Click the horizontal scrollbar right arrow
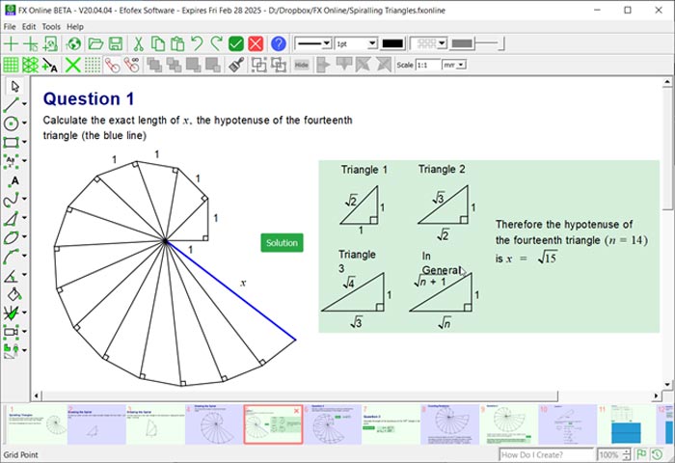 point(656,395)
